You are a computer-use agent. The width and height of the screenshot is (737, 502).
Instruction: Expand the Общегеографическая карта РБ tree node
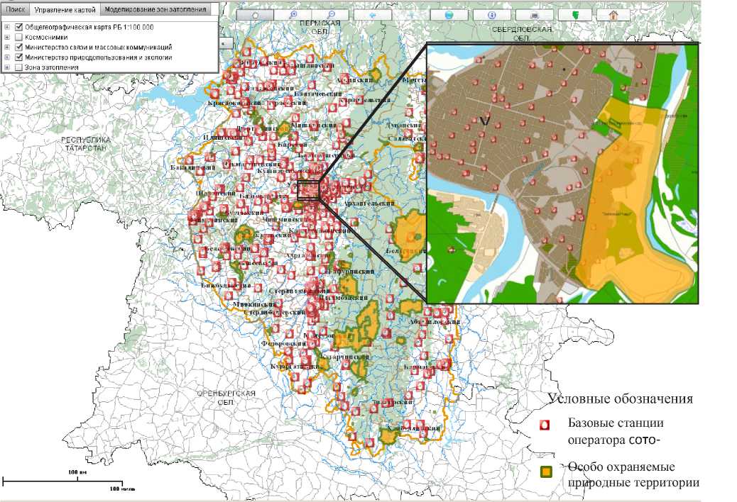7,27
